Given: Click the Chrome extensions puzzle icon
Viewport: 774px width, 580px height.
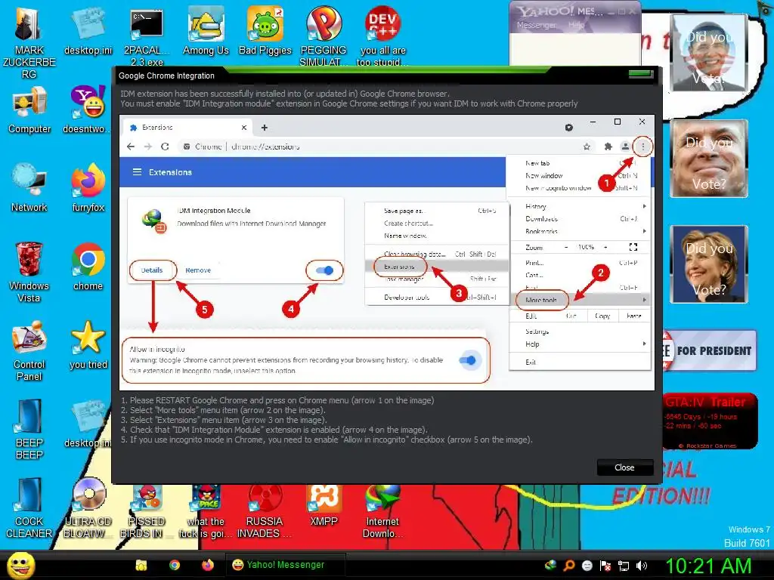Looking at the screenshot, I should coord(608,147).
